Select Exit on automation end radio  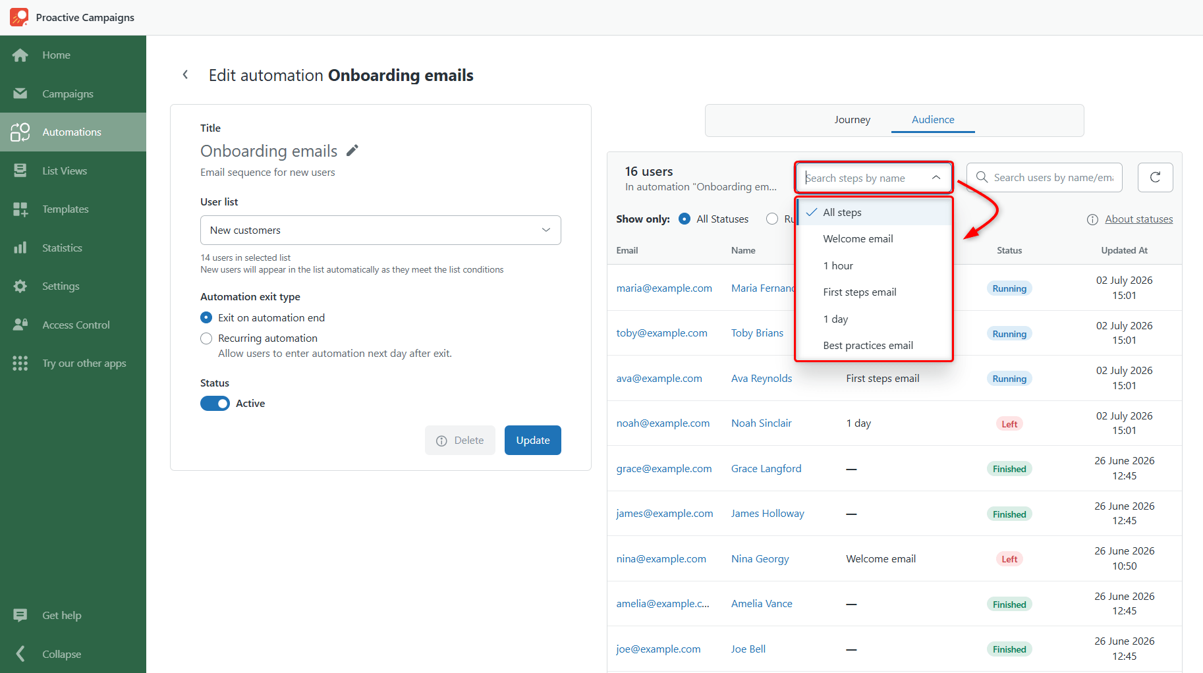pos(206,317)
